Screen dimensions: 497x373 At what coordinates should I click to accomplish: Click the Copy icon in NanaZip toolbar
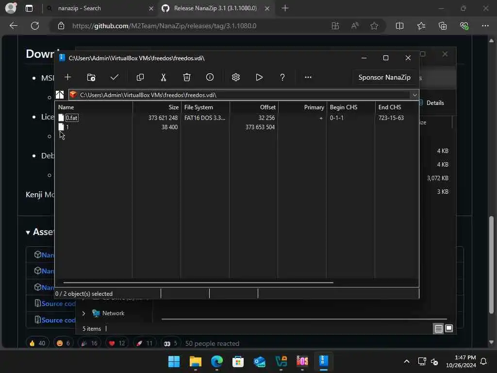140,77
